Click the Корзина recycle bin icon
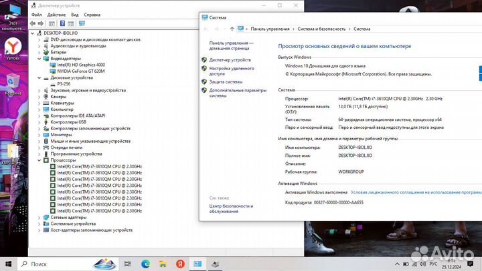 pos(13,84)
